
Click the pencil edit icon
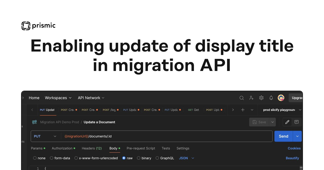pyautogui.click(x=287, y=122)
